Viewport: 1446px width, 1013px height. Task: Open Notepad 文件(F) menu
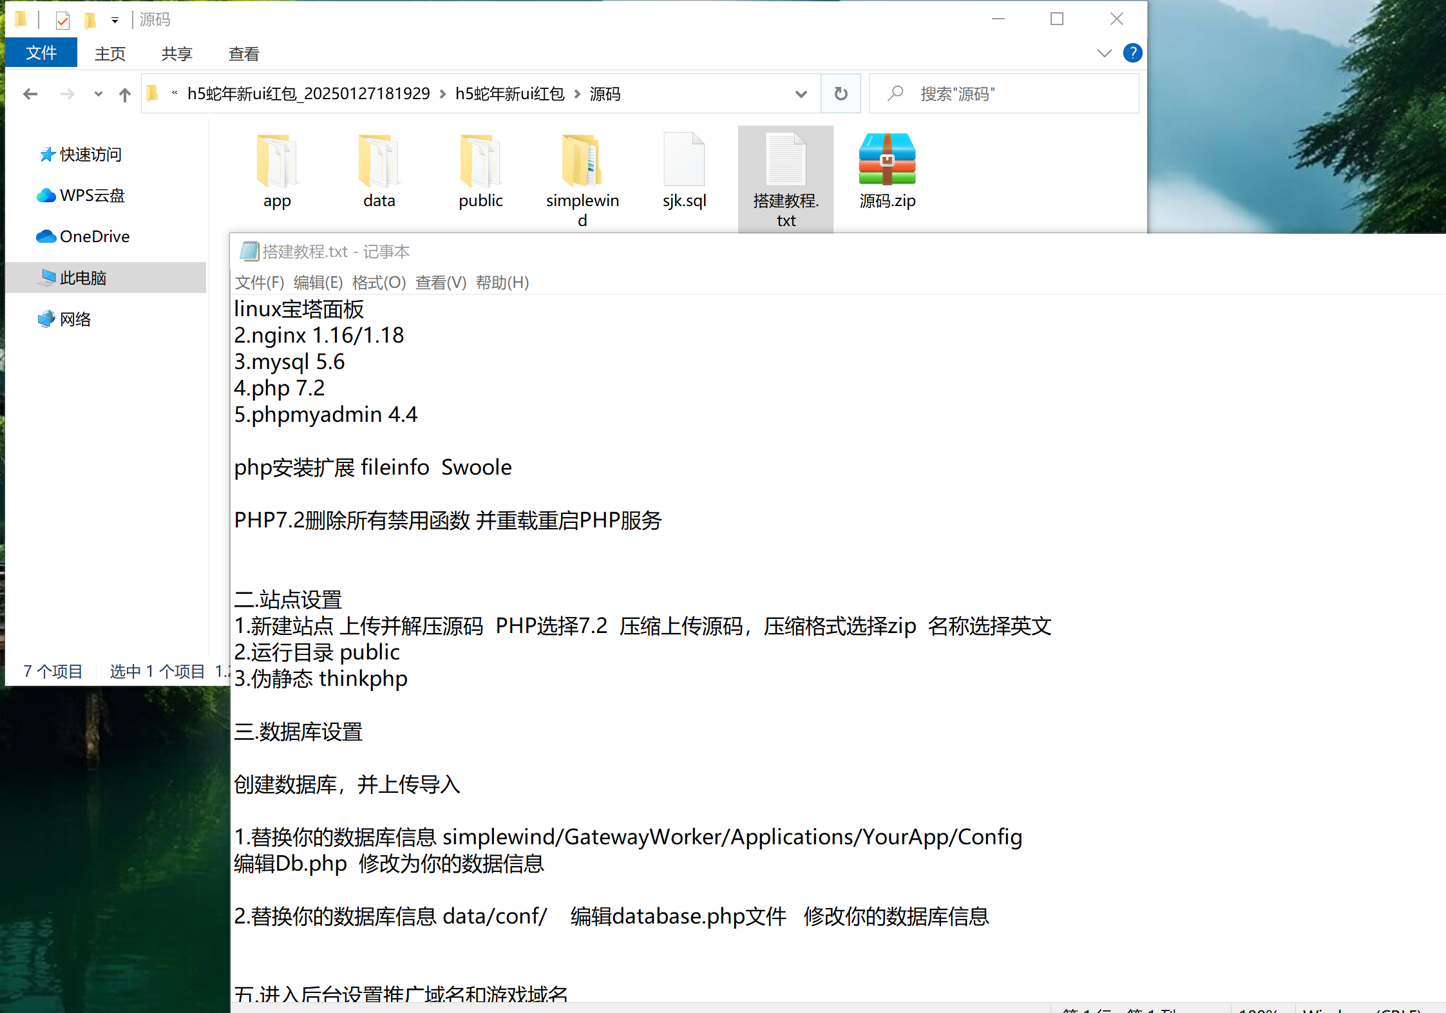tap(260, 282)
